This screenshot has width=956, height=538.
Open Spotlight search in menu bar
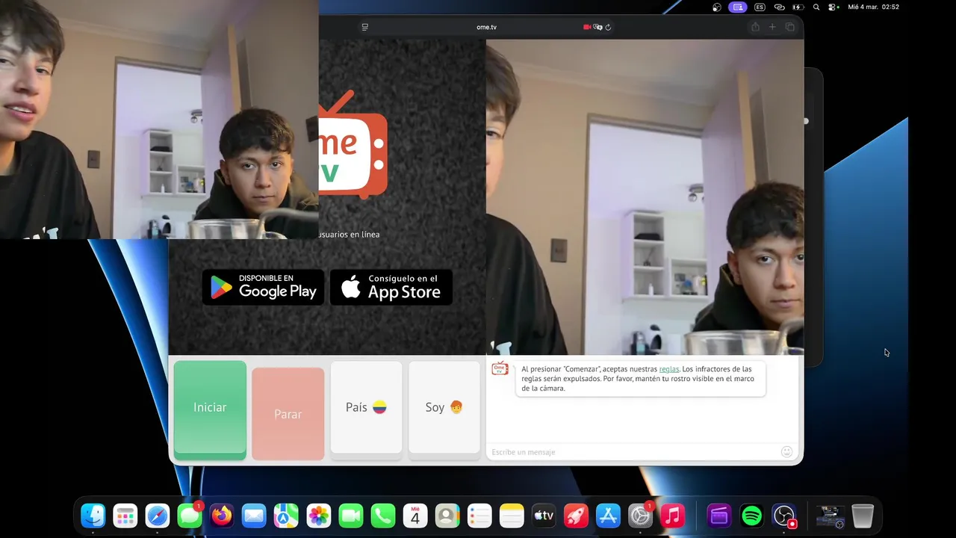816,7
